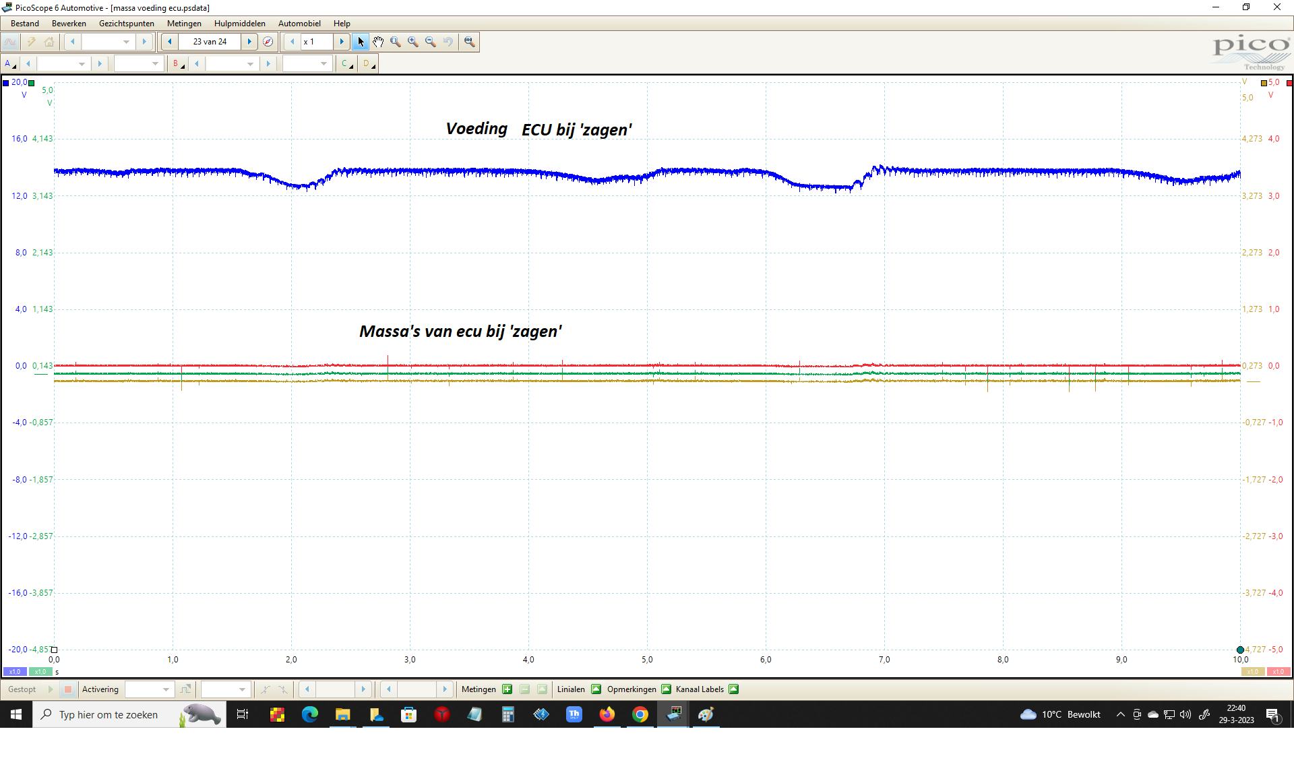The height and width of the screenshot is (779, 1294).
Task: Open the Channel B options dropdown
Action: 178,64
